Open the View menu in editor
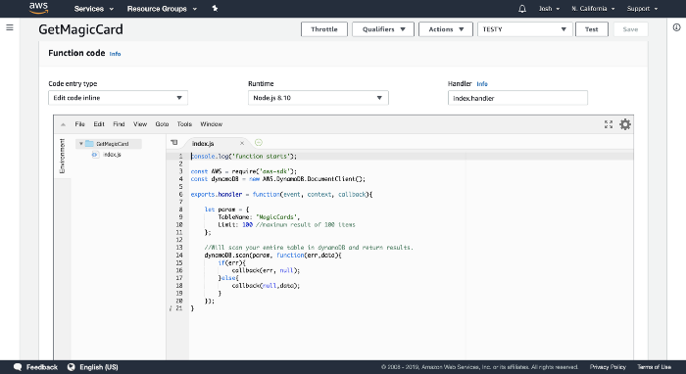Viewport: 686px width, 374px height. (140, 124)
